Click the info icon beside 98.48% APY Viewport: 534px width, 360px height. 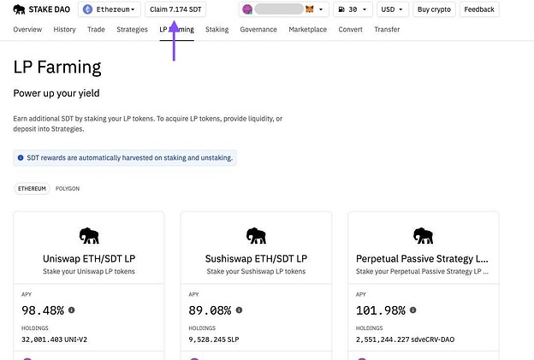pos(72,310)
